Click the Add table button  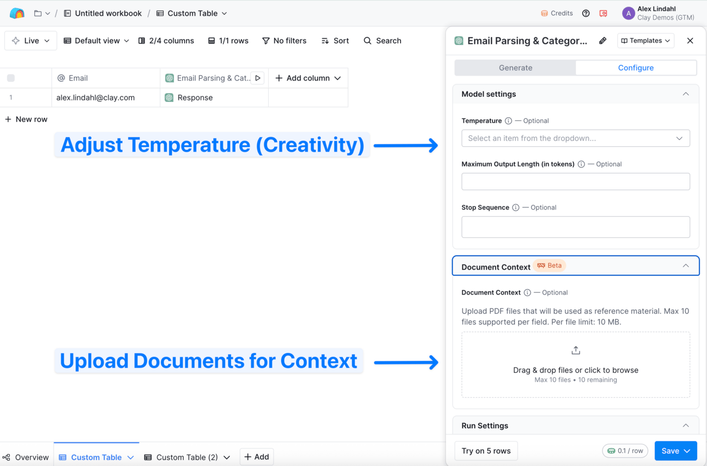pyautogui.click(x=257, y=457)
